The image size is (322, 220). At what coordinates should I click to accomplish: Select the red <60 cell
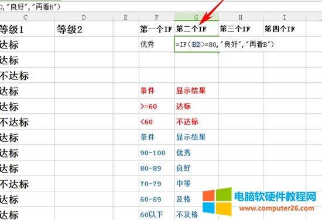157,122
